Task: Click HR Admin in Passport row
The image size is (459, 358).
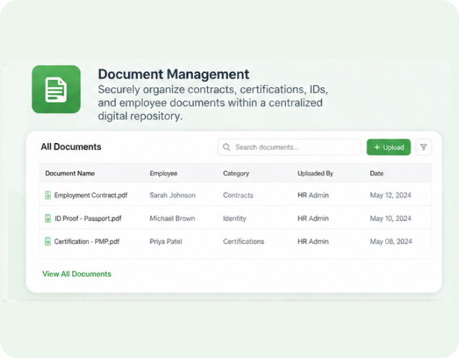Action: [x=313, y=219]
